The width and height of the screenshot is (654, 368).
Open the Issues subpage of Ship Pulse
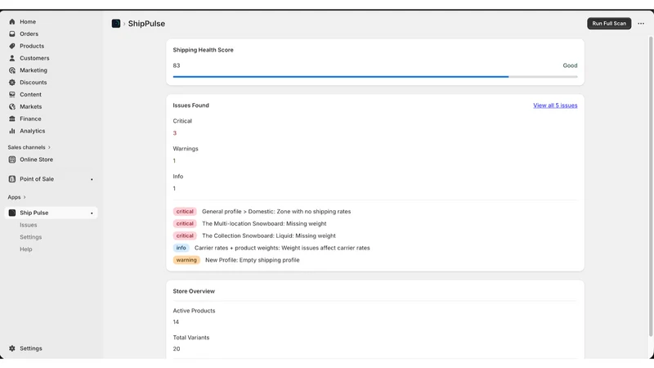(x=29, y=225)
